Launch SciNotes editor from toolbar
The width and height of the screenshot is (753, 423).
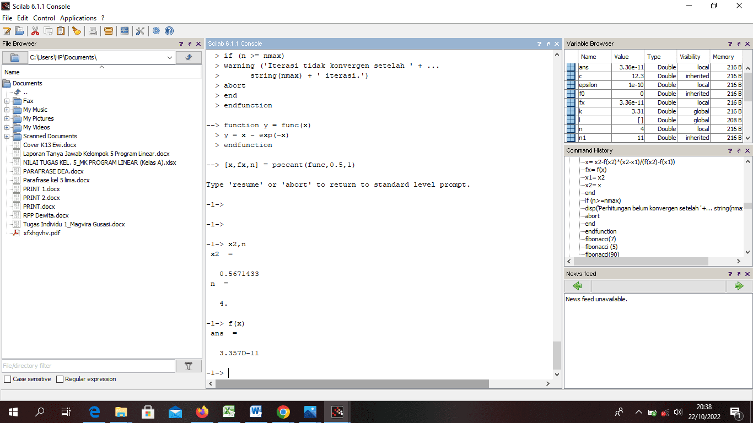click(7, 31)
